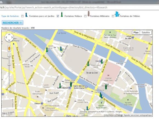
Task: Select the Street View pegman icon
Action: 9,48
